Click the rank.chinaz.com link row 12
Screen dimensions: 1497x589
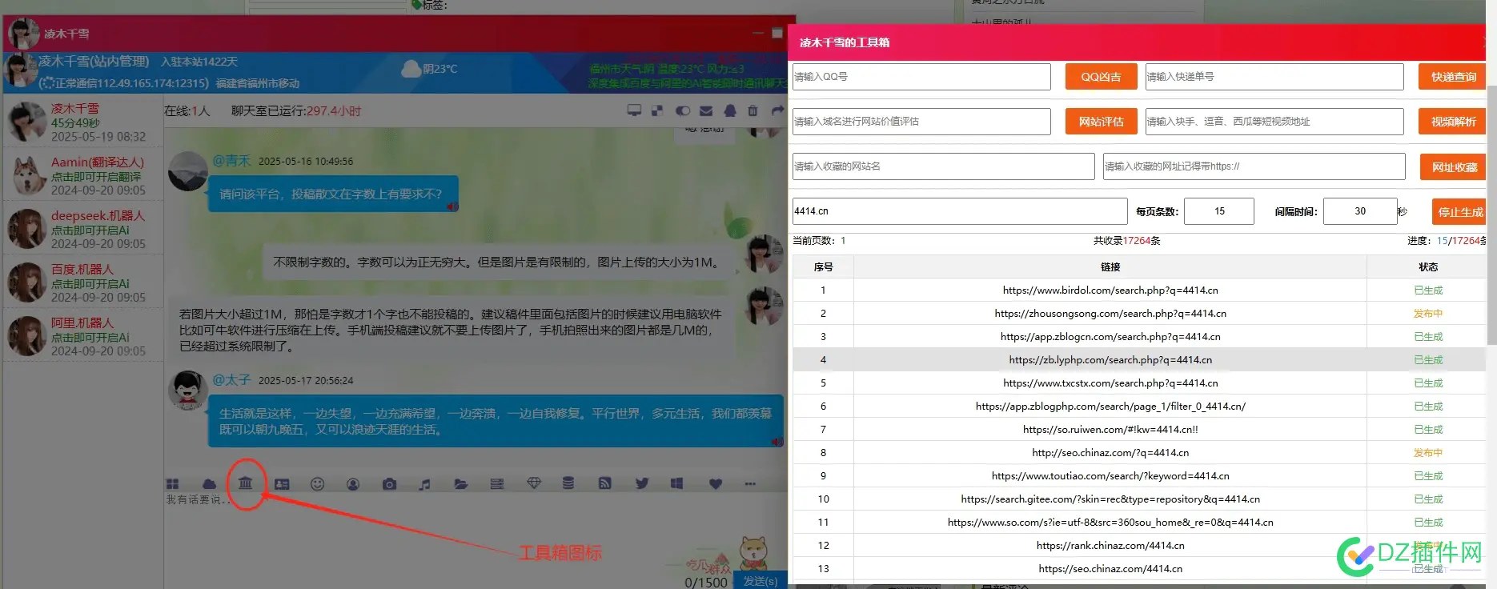pos(1110,546)
